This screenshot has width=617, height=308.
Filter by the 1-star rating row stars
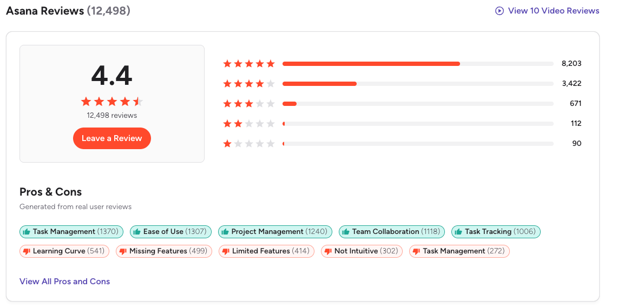coord(248,144)
